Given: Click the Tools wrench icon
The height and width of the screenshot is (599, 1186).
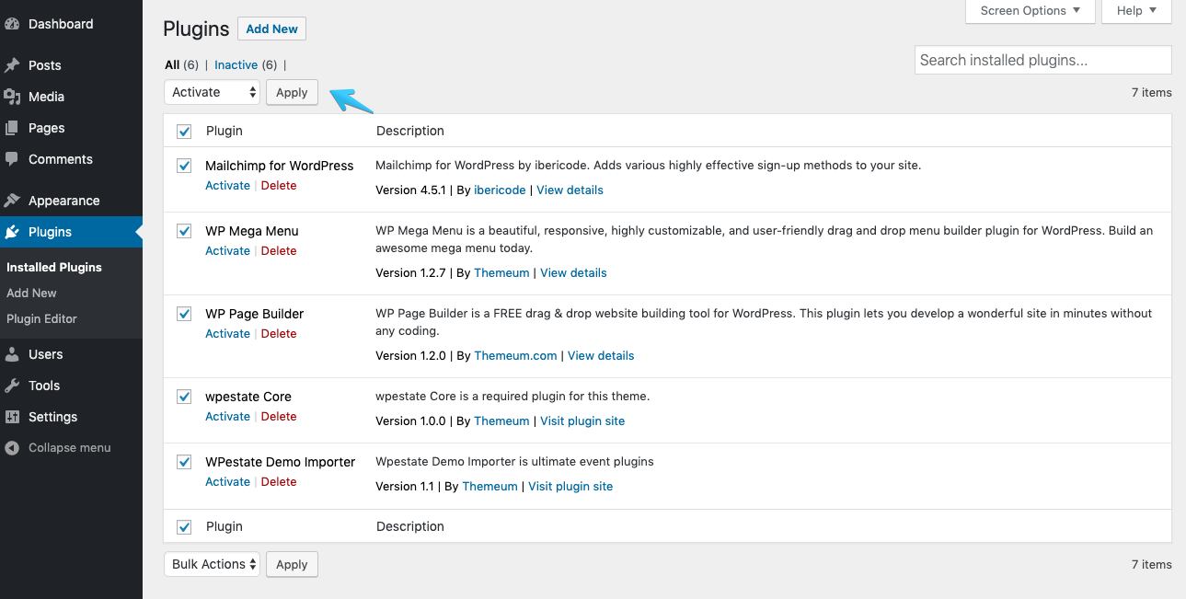Looking at the screenshot, I should click(12, 386).
